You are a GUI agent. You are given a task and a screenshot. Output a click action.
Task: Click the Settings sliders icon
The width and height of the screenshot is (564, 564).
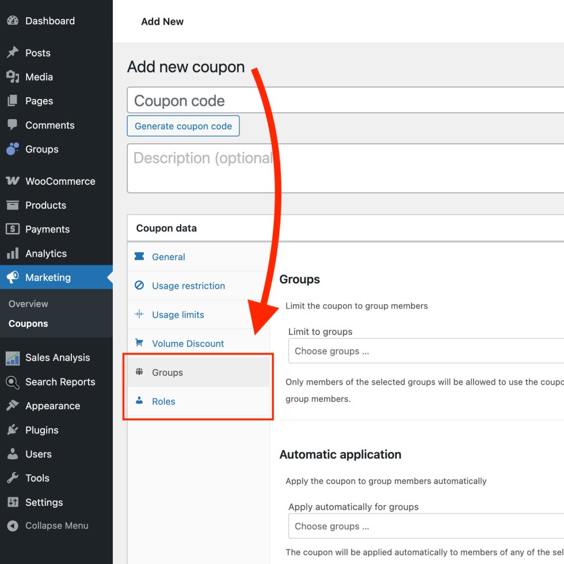point(13,502)
